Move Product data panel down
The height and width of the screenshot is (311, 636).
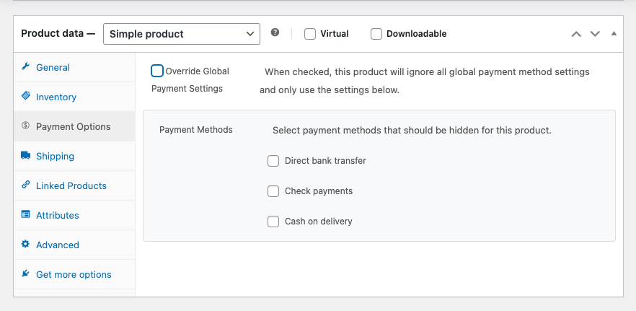[595, 34]
